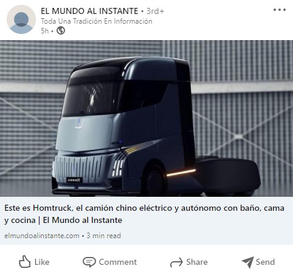
Task: Click the Toda Una Tradición En Información tagline
Action: click(97, 21)
